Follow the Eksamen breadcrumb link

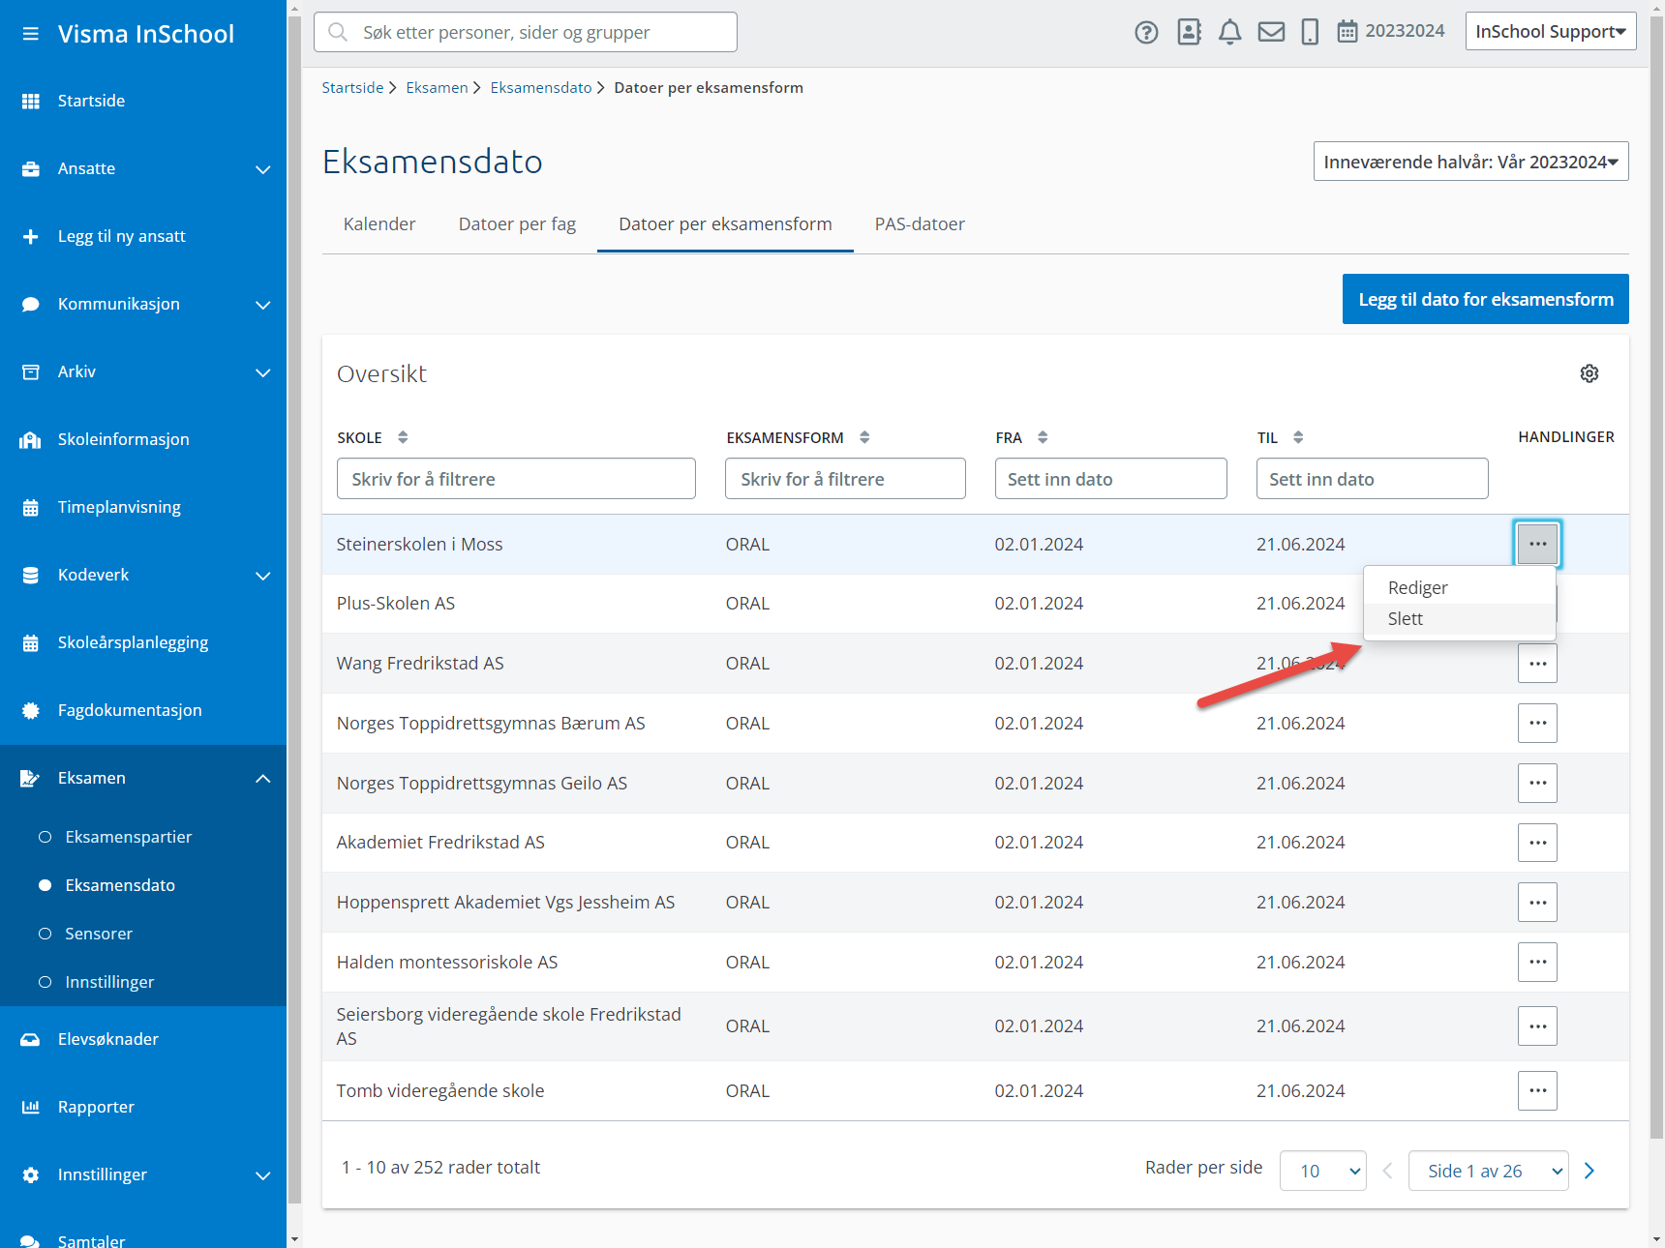click(437, 88)
